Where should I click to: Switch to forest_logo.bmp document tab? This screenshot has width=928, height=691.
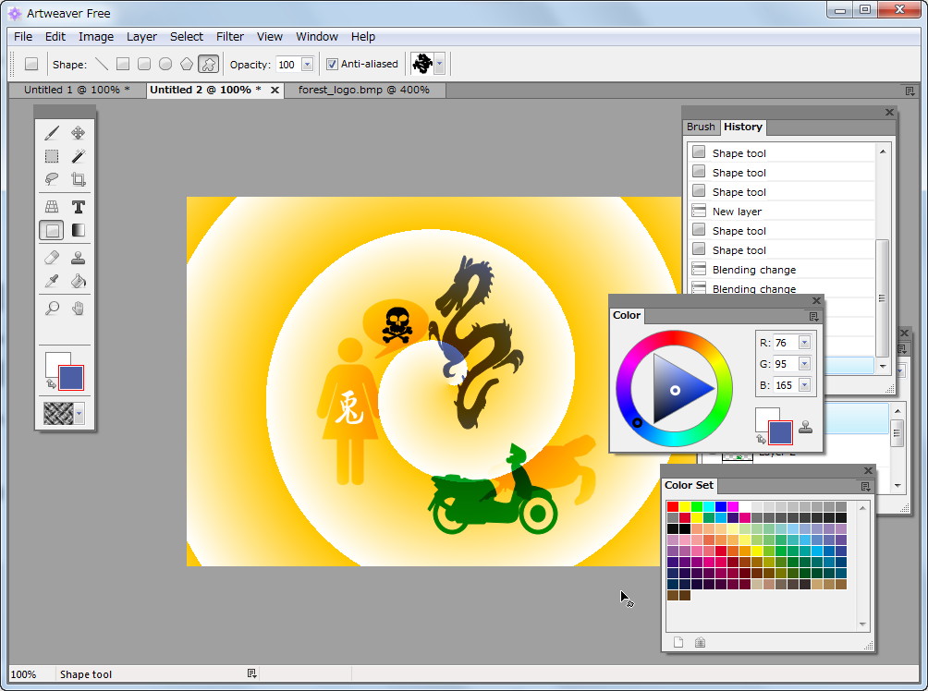[x=364, y=90]
